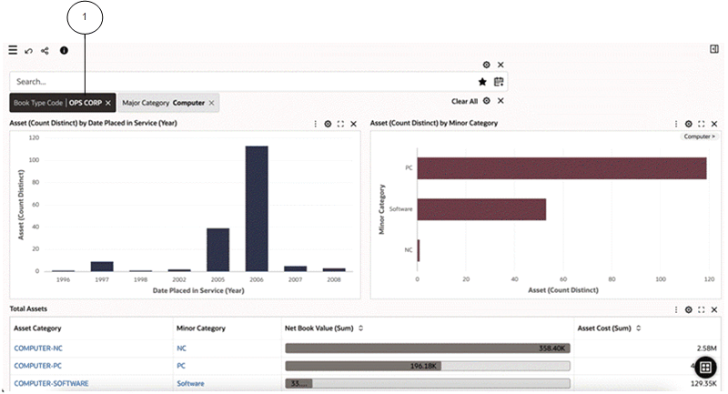The image size is (728, 394).
Task: Open the calendar date filter icon
Action: pos(499,82)
